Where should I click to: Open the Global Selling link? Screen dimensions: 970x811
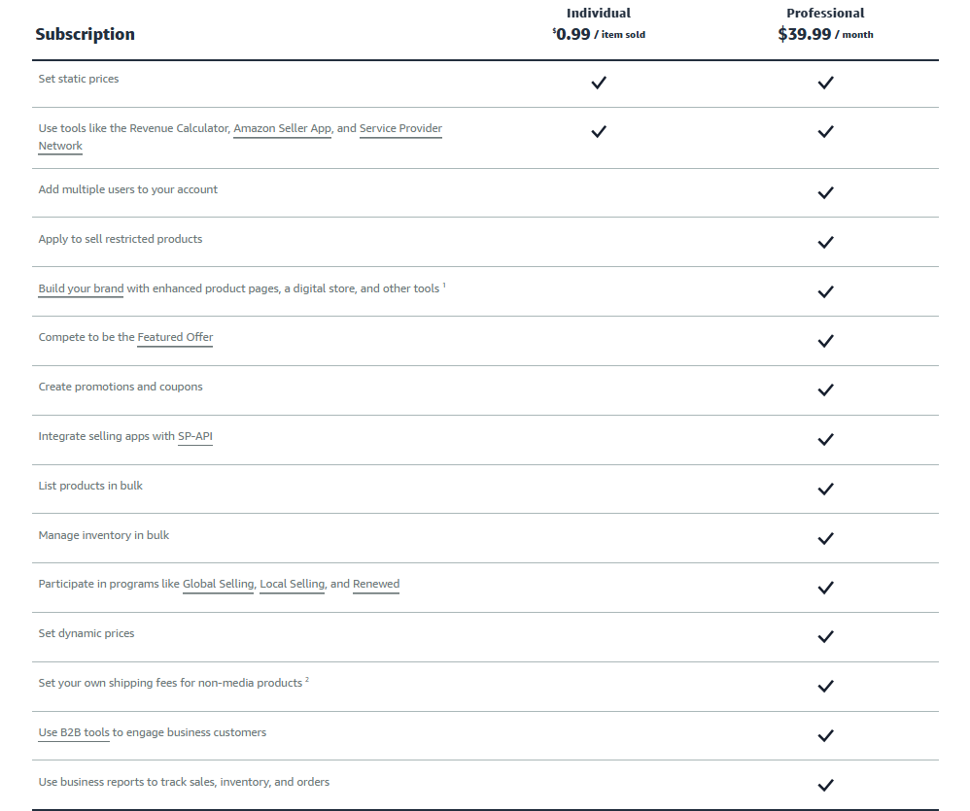tap(218, 584)
